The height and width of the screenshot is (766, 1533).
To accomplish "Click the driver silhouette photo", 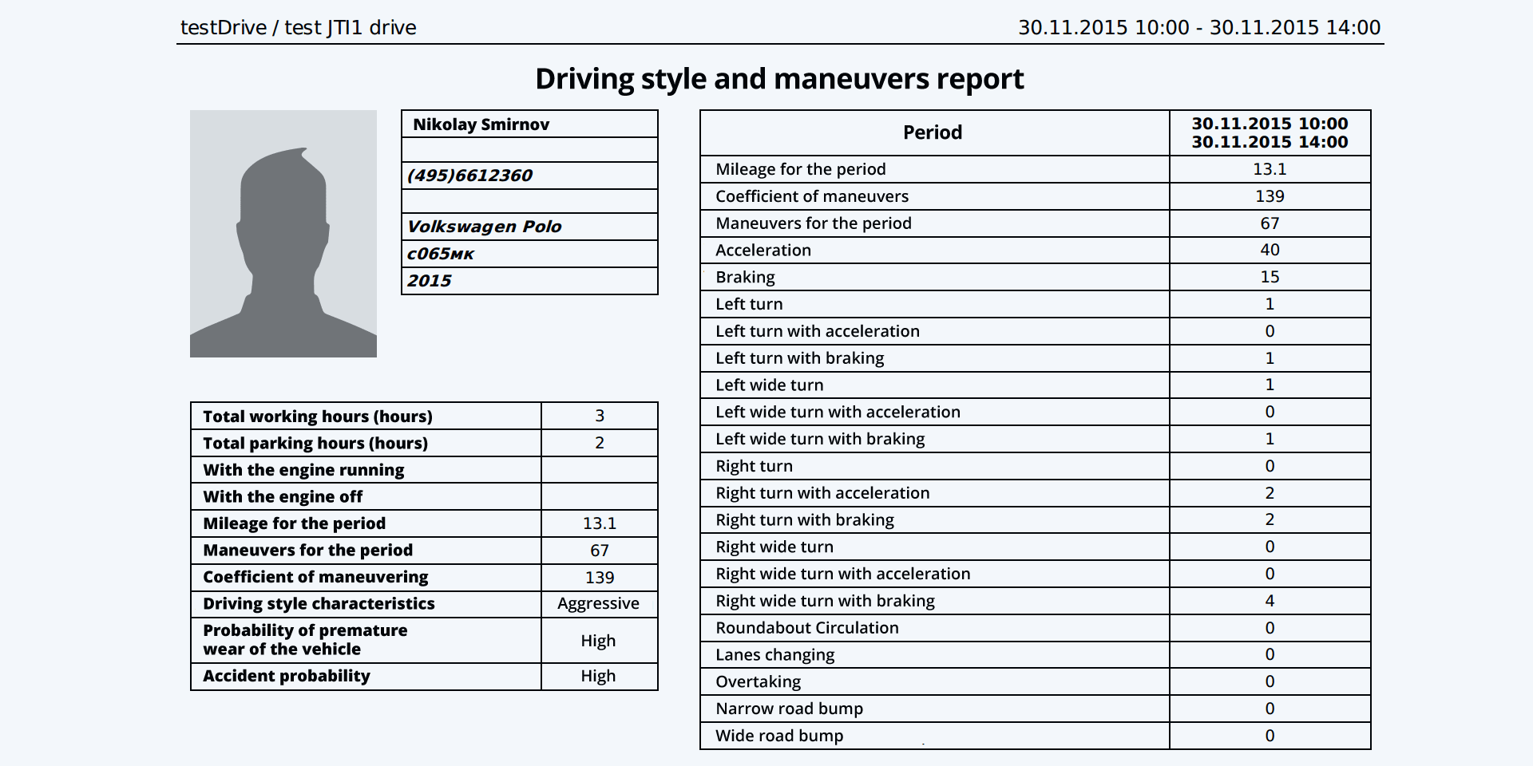I will pos(283,234).
